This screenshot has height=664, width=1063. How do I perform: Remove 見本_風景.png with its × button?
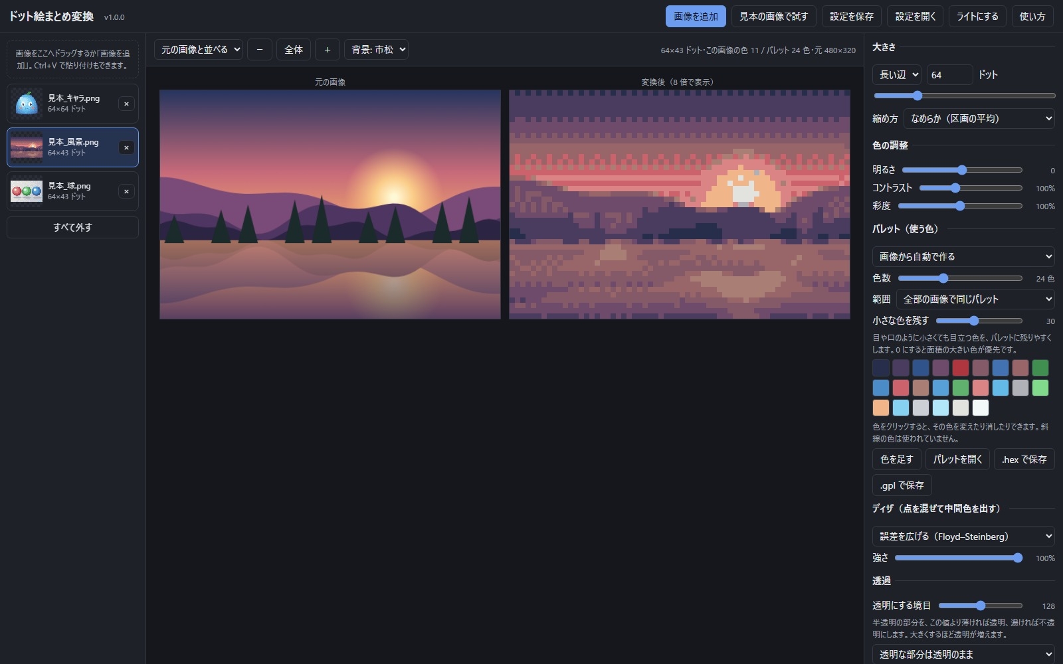(126, 147)
